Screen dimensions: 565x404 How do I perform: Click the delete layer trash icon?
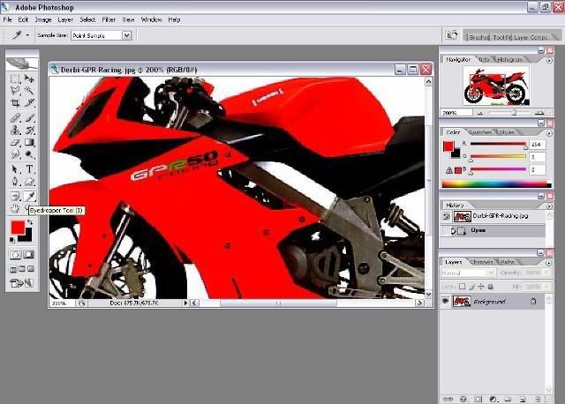538,399
